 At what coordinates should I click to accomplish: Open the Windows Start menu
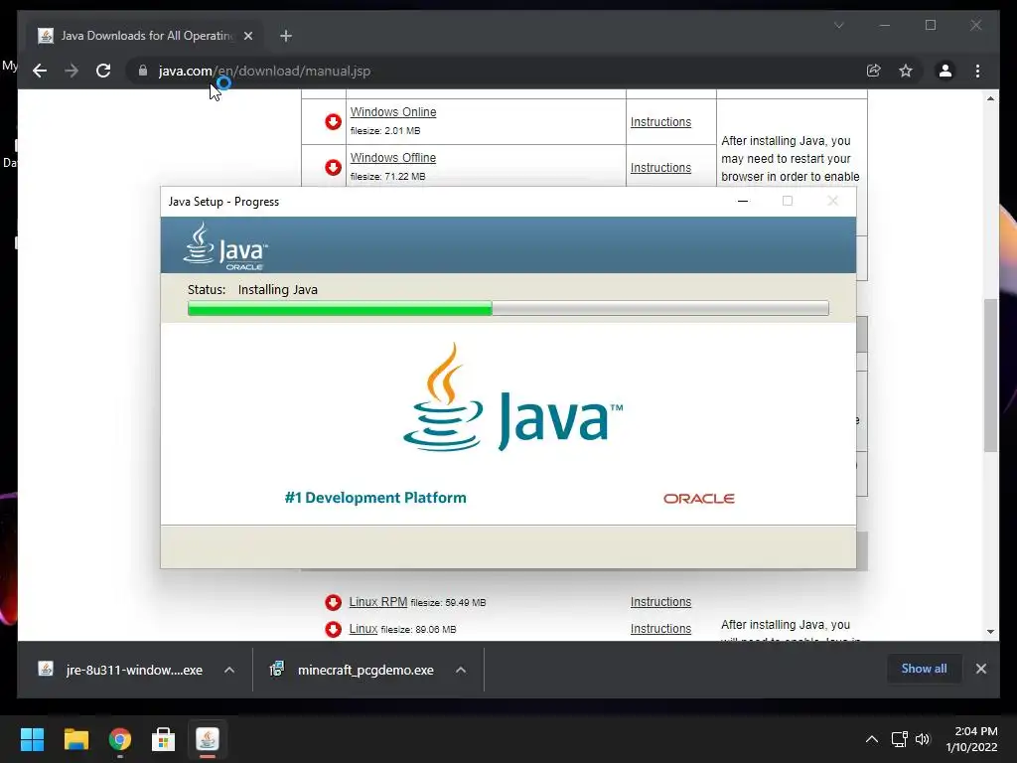pyautogui.click(x=32, y=739)
